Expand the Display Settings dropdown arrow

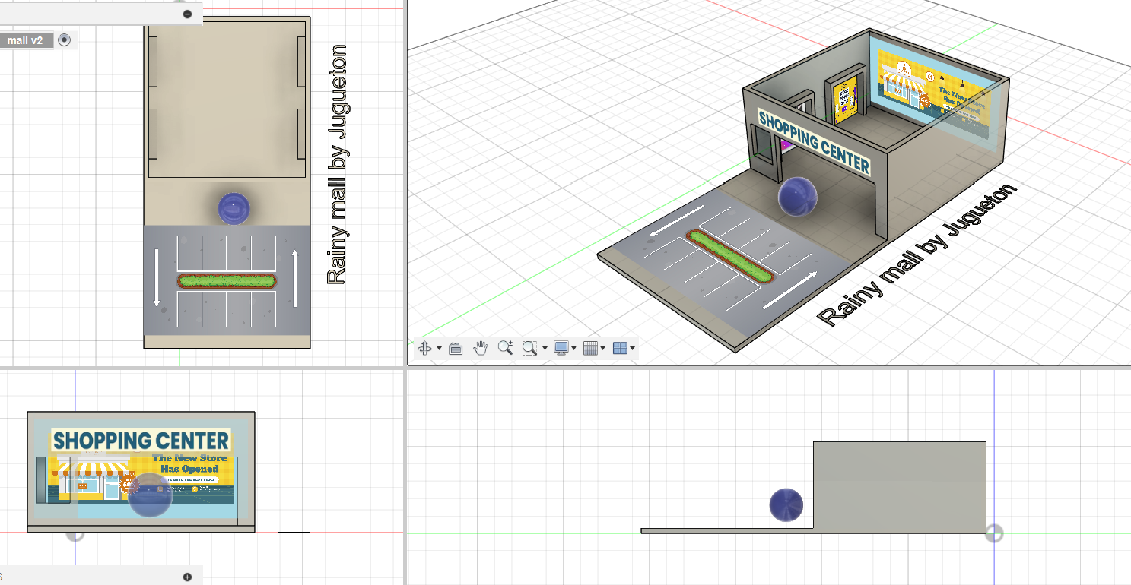coord(574,349)
